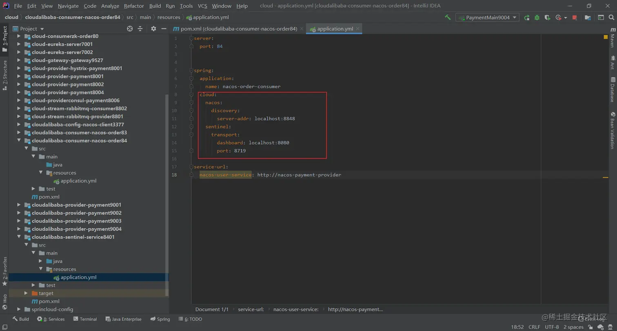Open the Terminal tool window
Viewport: 617px width, 331px height.
point(85,319)
